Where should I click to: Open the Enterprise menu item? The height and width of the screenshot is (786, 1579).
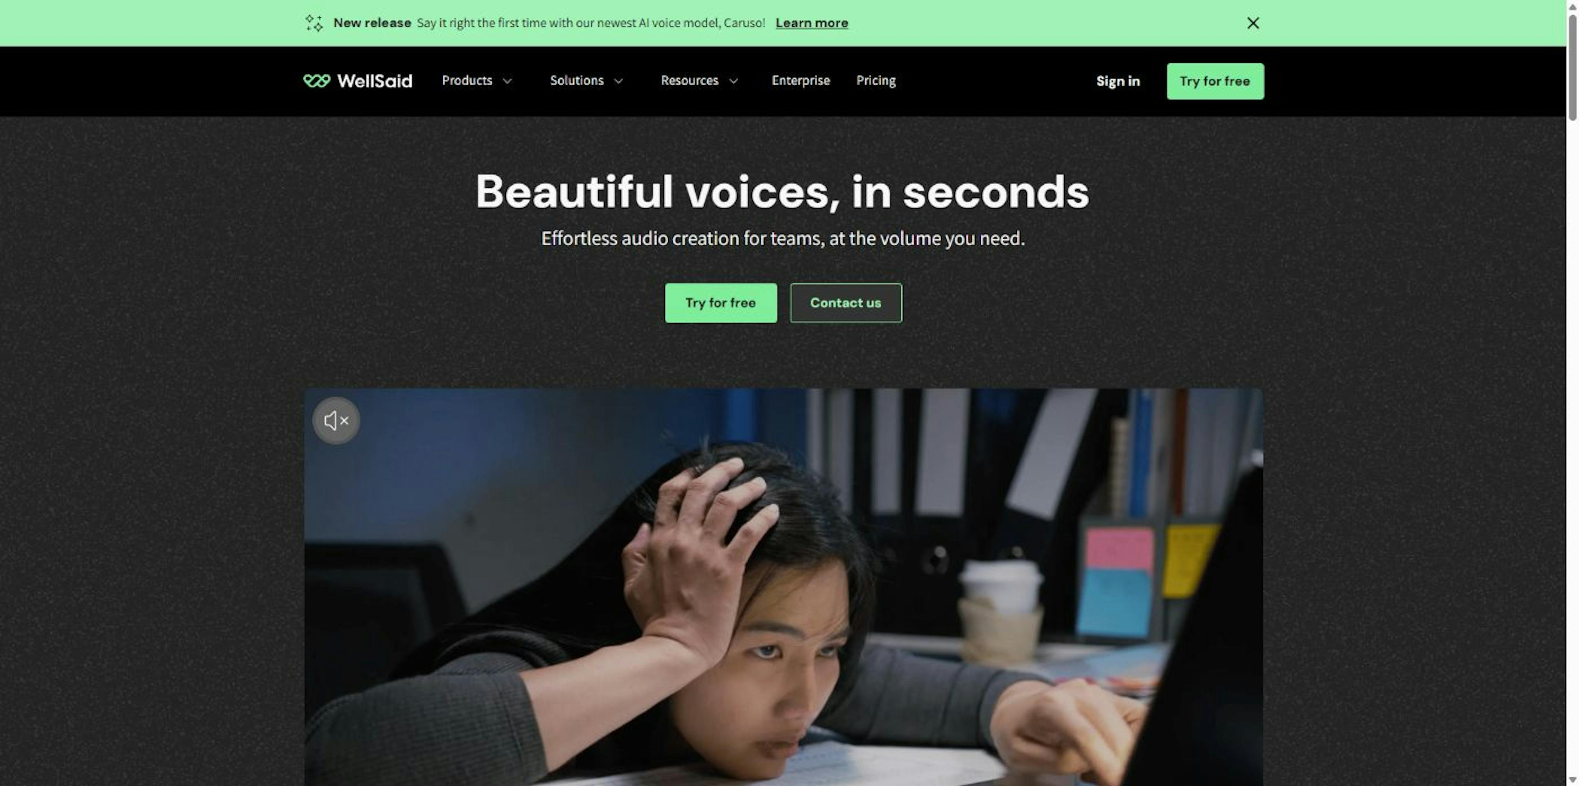click(x=801, y=80)
